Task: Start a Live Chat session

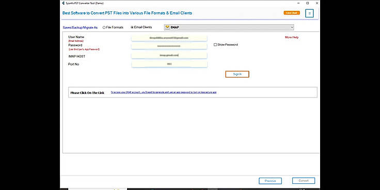Action: click(x=292, y=13)
